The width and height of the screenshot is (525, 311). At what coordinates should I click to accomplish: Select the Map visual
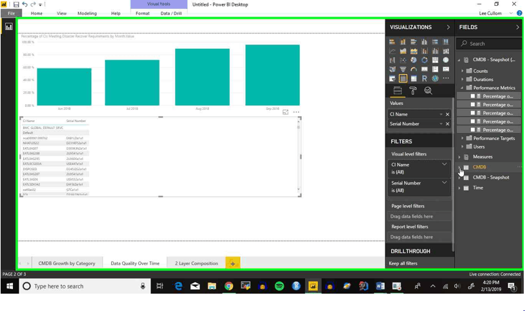(446, 60)
